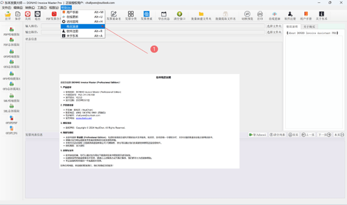Click 选择文件夹 button beside 输入路径
Image resolution: width=347 pixels, height=205 pixels.
[x=274, y=26]
